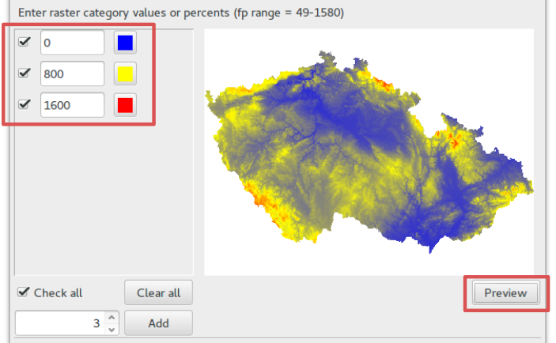Click the input field containing 0
Image resolution: width=556 pixels, height=343 pixels.
point(72,43)
